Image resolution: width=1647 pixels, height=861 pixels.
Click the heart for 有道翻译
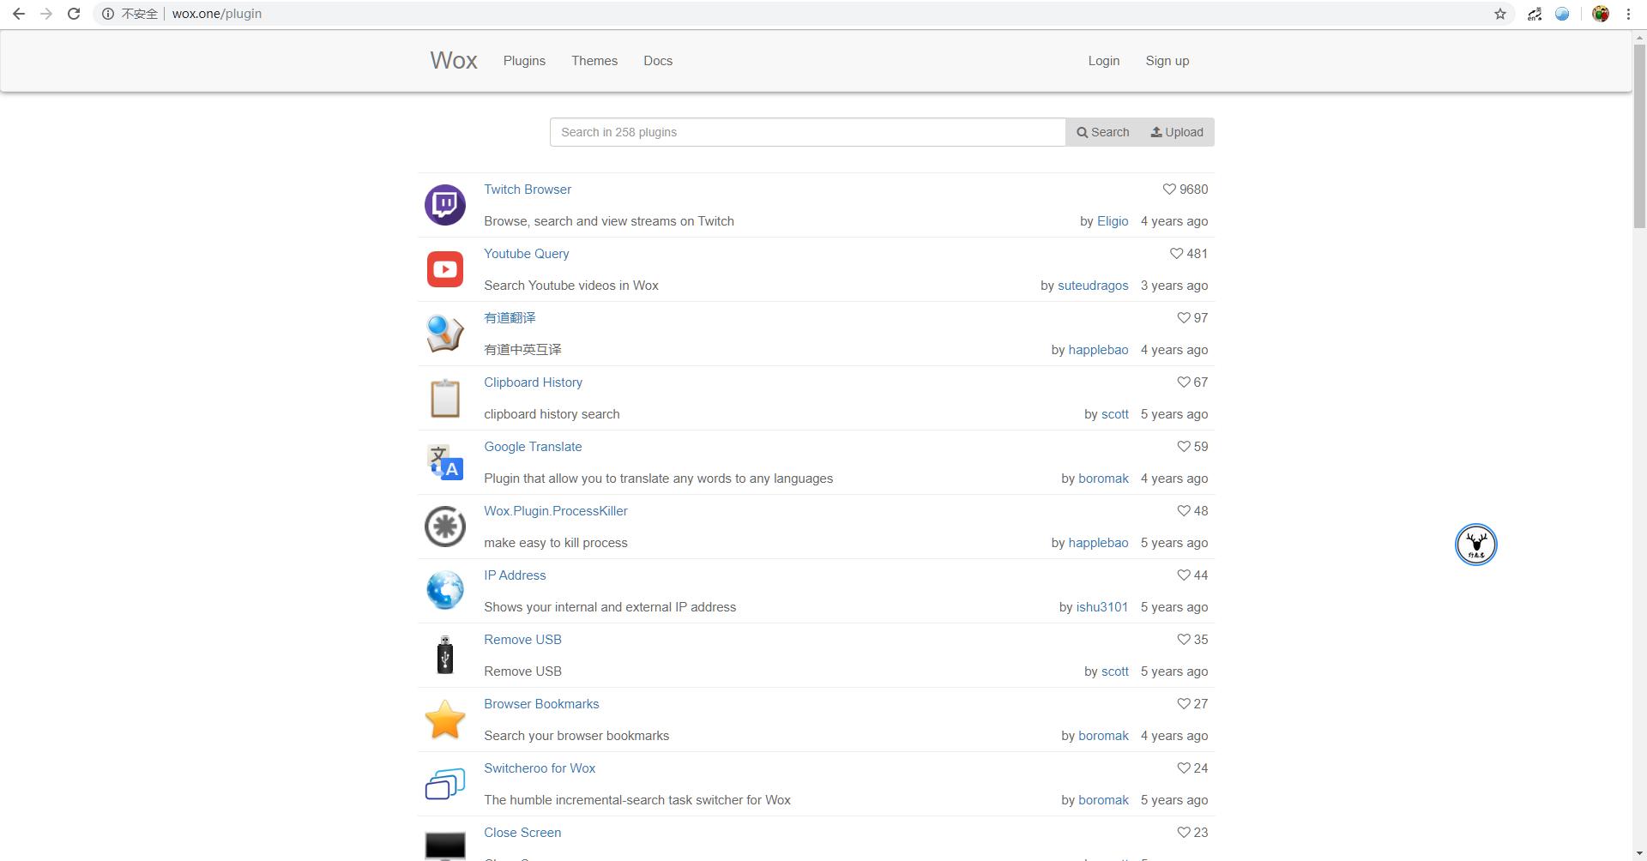(x=1184, y=318)
